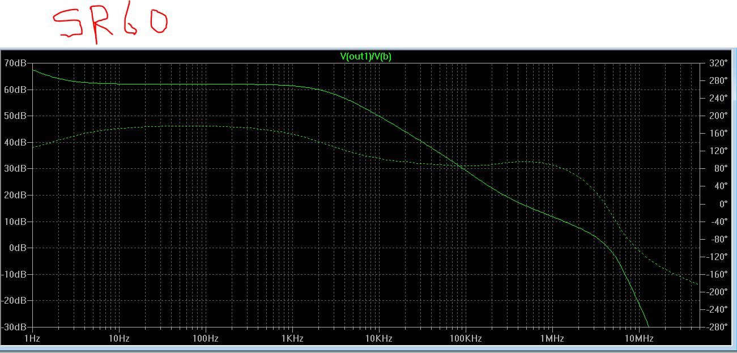This screenshot has height=353, width=737.
Task: Click the 30dB left axis label
Action: [x=15, y=168]
